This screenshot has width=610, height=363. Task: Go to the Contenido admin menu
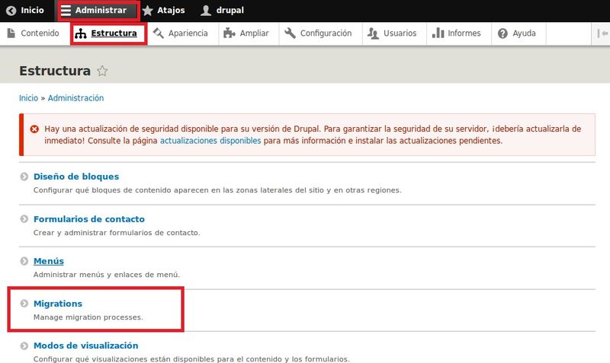tap(33, 33)
